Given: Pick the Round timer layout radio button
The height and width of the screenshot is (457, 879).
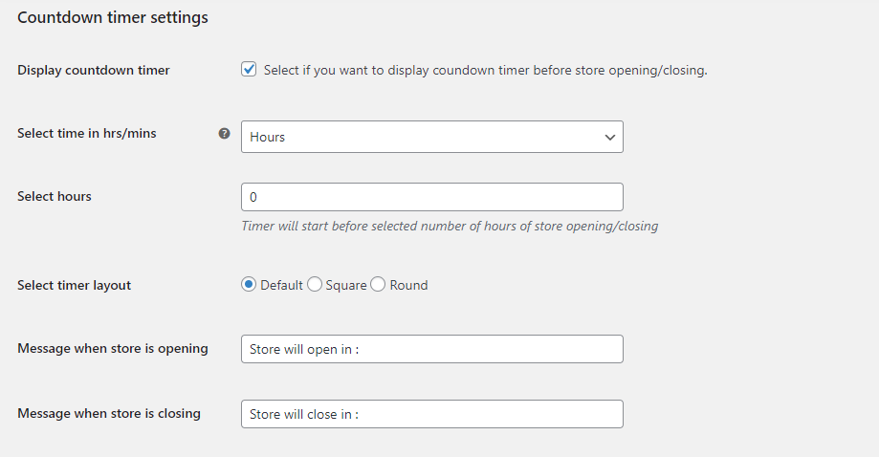Looking at the screenshot, I should [378, 284].
